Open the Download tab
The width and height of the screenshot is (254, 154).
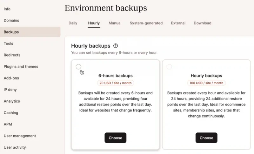(x=203, y=23)
